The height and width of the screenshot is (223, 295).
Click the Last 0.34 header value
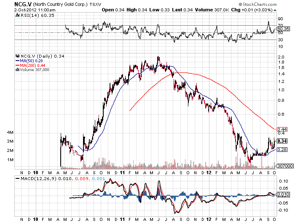[x=182, y=10]
